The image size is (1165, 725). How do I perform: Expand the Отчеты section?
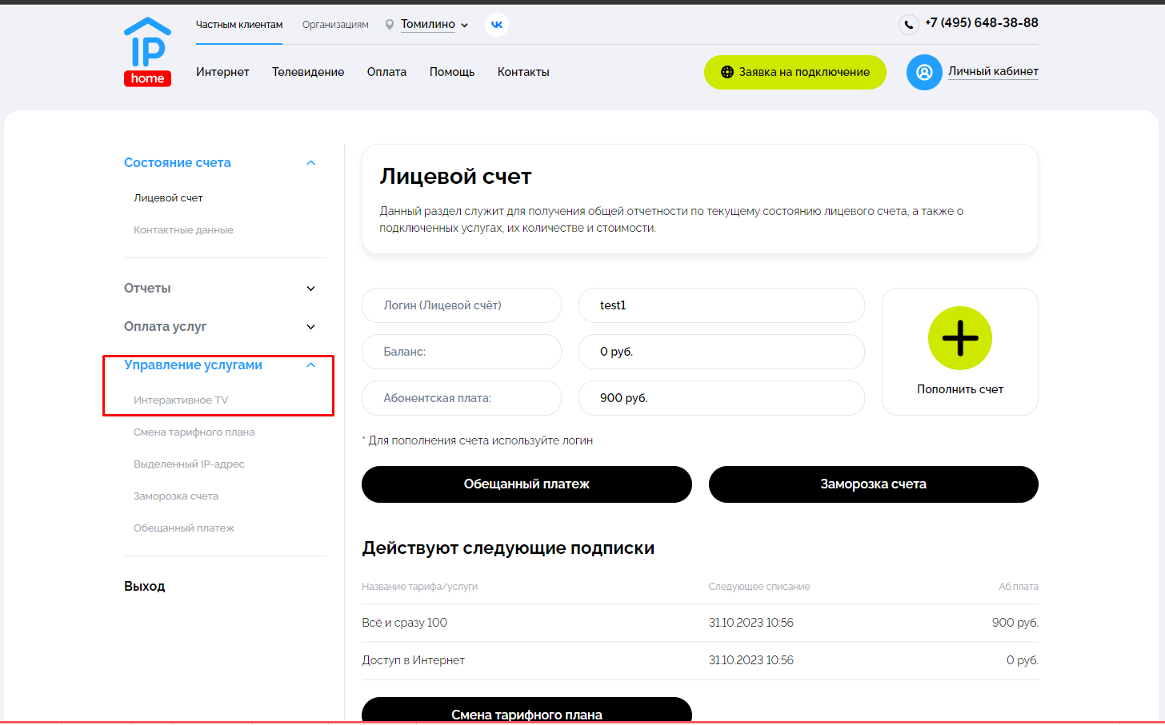[x=310, y=289]
